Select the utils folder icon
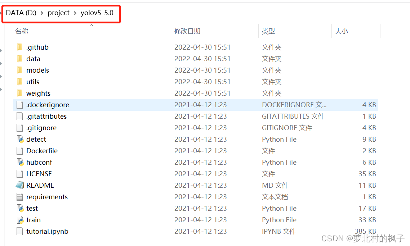Viewport: 410px width, 246px height. [x=19, y=82]
